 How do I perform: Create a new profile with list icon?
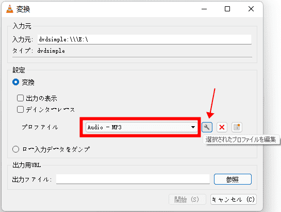click(x=237, y=127)
